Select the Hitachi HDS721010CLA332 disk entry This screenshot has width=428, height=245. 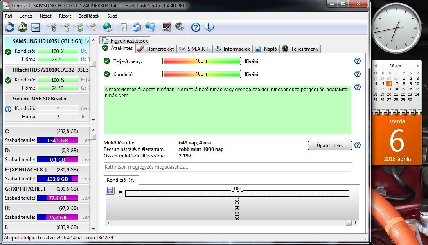(47, 79)
